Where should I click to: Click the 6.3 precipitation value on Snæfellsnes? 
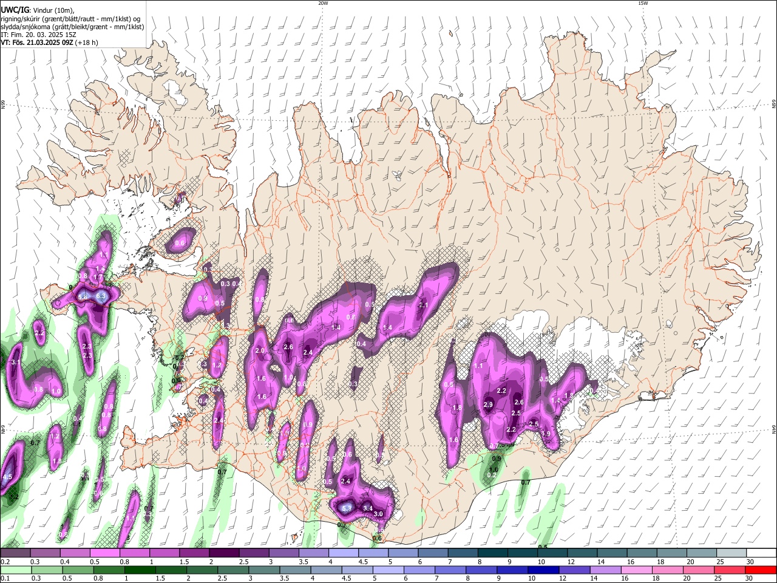pos(101,296)
